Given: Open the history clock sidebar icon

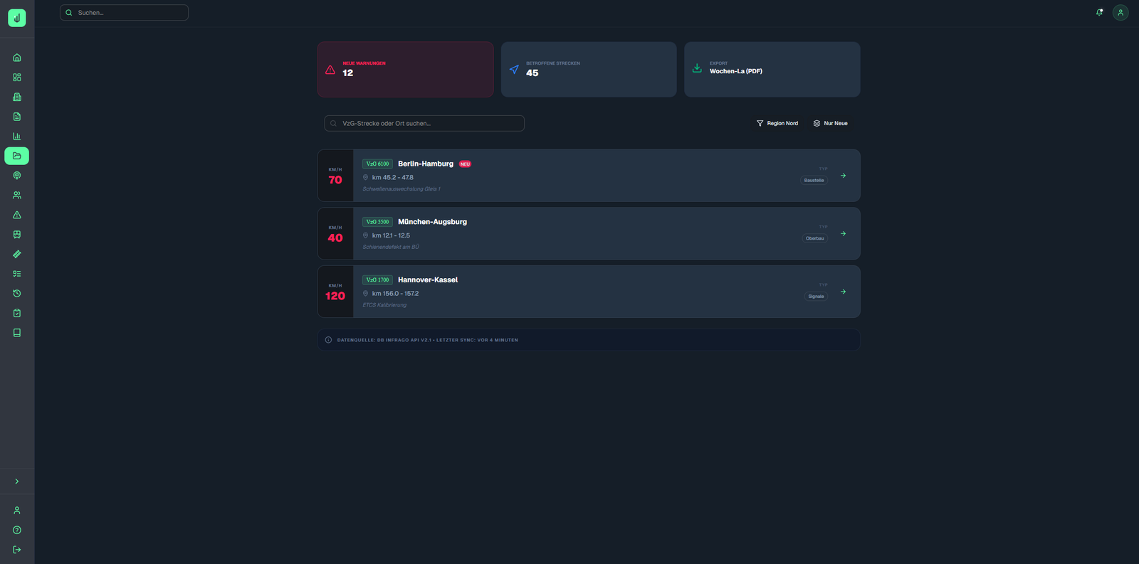Looking at the screenshot, I should point(17,293).
